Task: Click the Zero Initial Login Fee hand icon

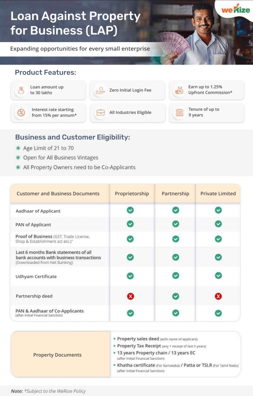Action: click(x=100, y=90)
